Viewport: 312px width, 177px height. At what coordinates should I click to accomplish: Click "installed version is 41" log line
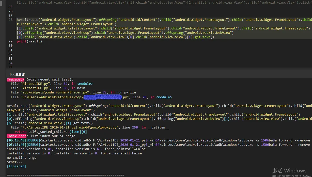pyautogui.click(x=76, y=149)
